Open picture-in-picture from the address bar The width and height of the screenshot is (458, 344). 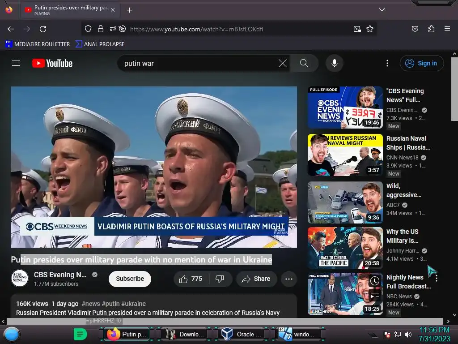(357, 29)
